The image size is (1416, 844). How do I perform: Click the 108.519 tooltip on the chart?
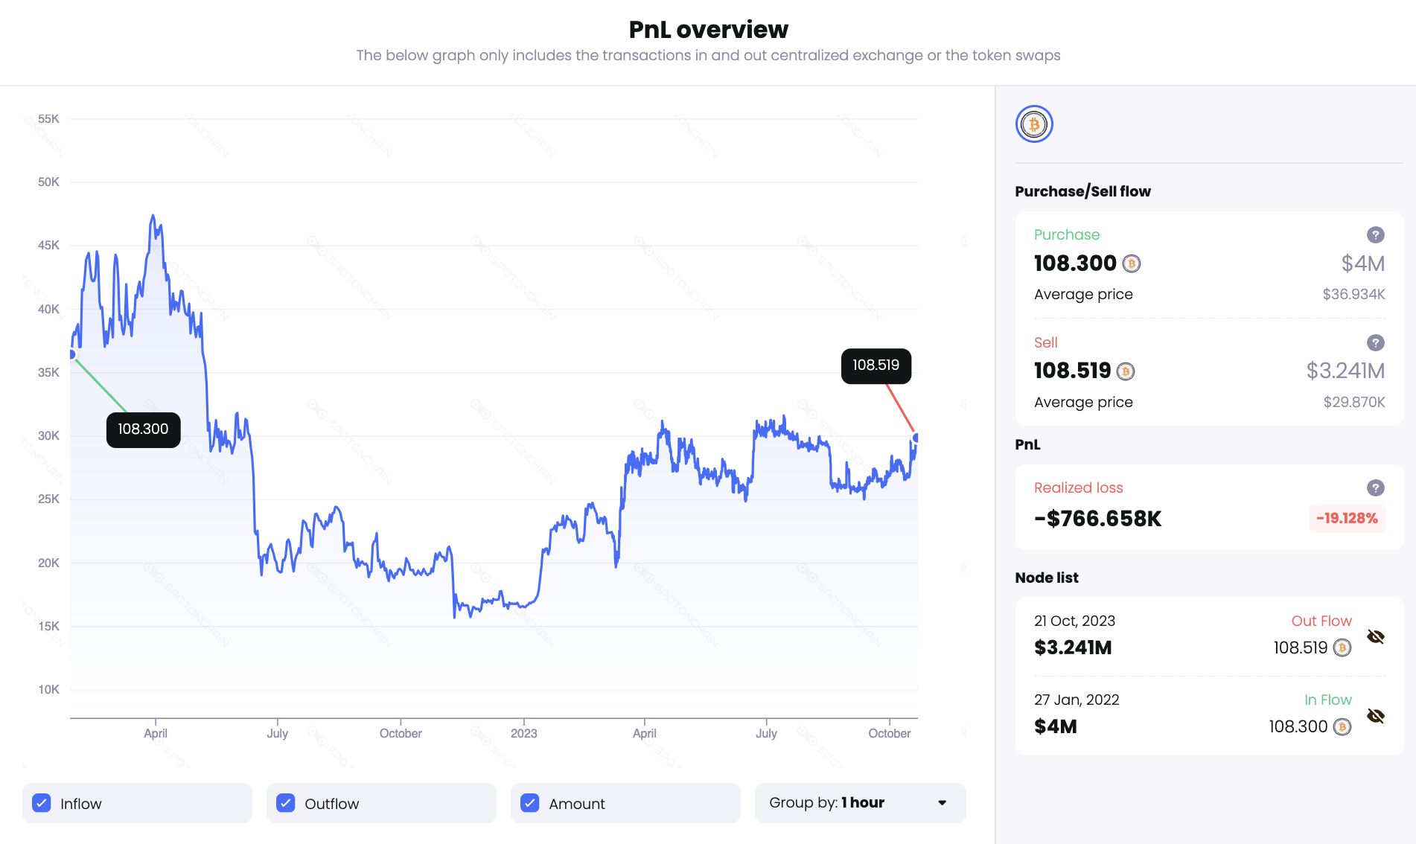(876, 365)
